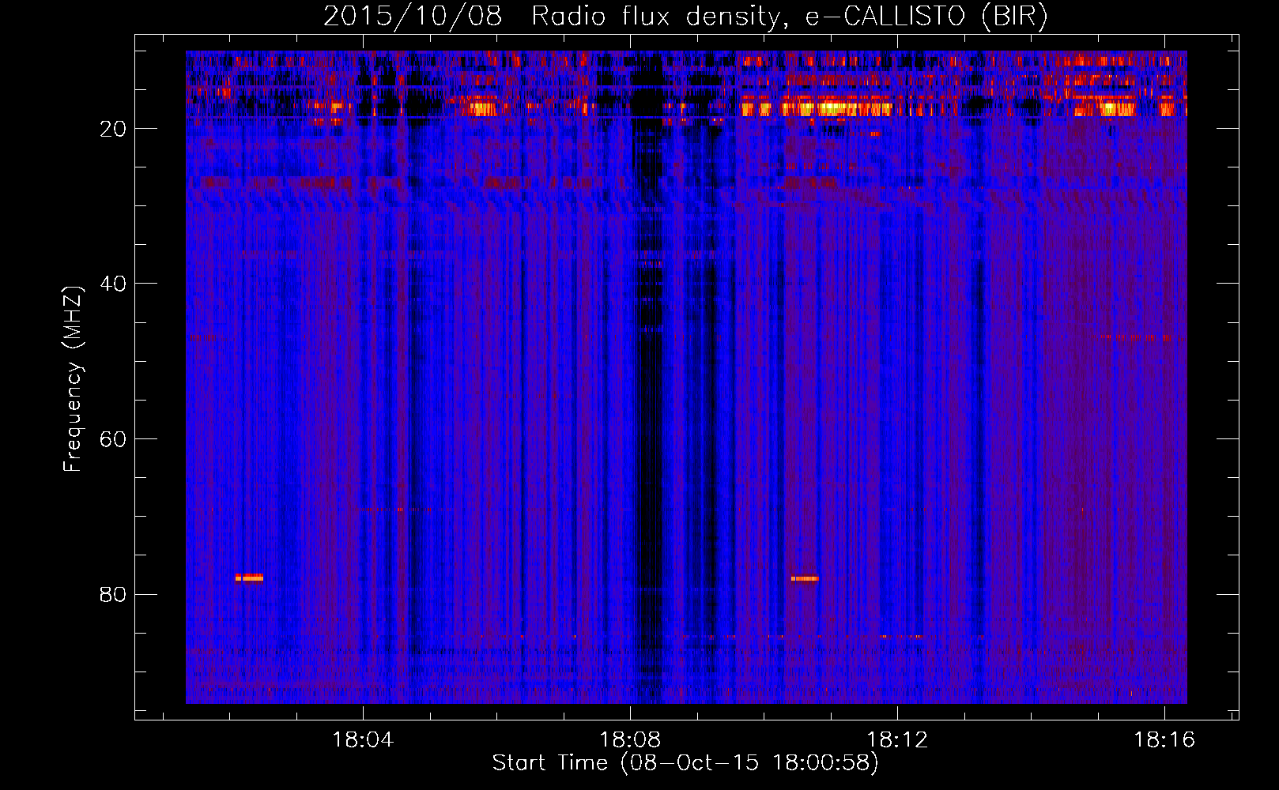
Task: Click the bright orange burst near 80 MHz after 18:10
Action: click(805, 578)
